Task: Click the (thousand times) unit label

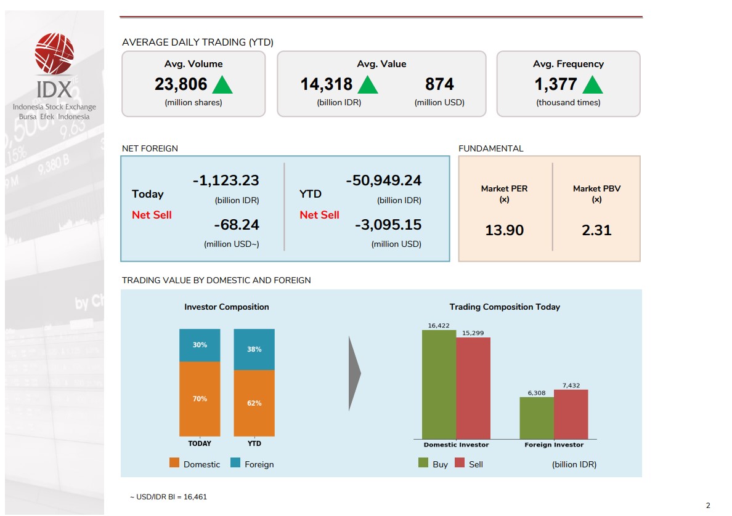Action: tap(568, 103)
